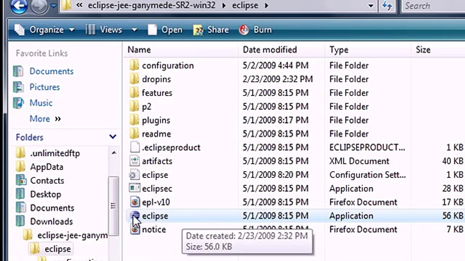465x261 pixels.
Task: Show More favorite links
Action: [x=45, y=119]
